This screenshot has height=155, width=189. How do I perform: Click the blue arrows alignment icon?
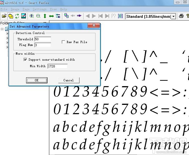click(x=58, y=16)
